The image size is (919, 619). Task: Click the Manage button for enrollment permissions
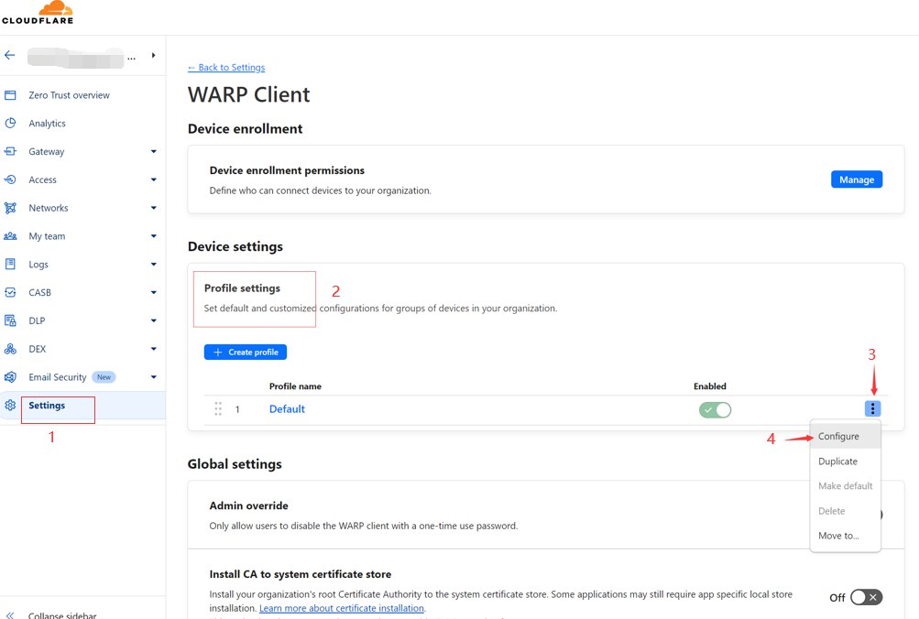[856, 179]
